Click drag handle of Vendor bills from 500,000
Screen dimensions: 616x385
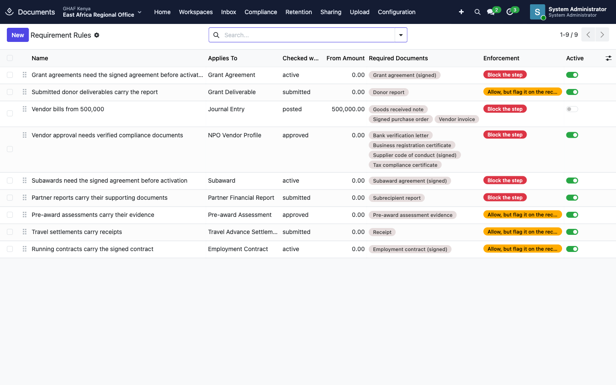pyautogui.click(x=24, y=109)
